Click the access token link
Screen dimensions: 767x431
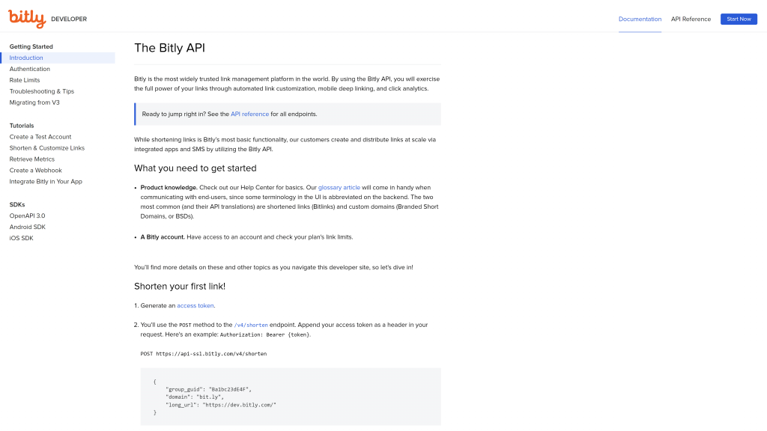(195, 305)
